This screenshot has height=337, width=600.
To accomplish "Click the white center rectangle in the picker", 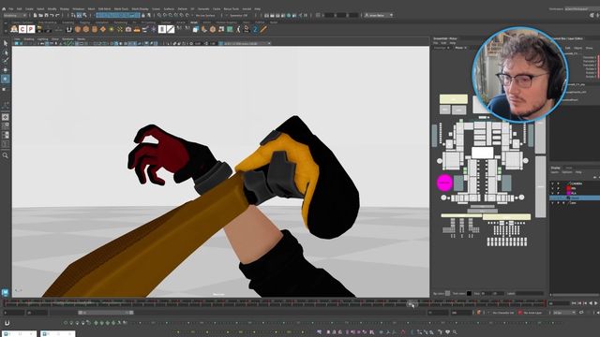I will (x=482, y=153).
